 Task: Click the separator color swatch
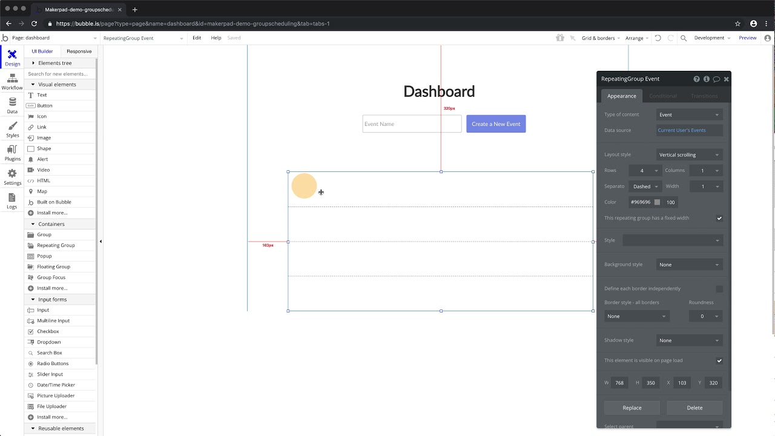tap(657, 202)
